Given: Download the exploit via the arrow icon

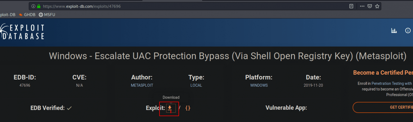Looking at the screenshot, I should click(170, 108).
